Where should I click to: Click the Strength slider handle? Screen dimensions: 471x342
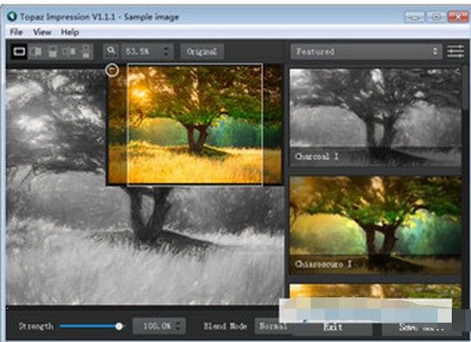tap(119, 326)
